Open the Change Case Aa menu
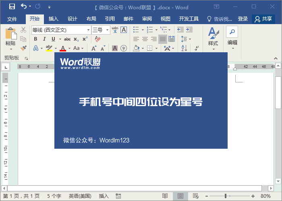Image resolution: width=282 pixels, height=201 pixels. (78, 48)
